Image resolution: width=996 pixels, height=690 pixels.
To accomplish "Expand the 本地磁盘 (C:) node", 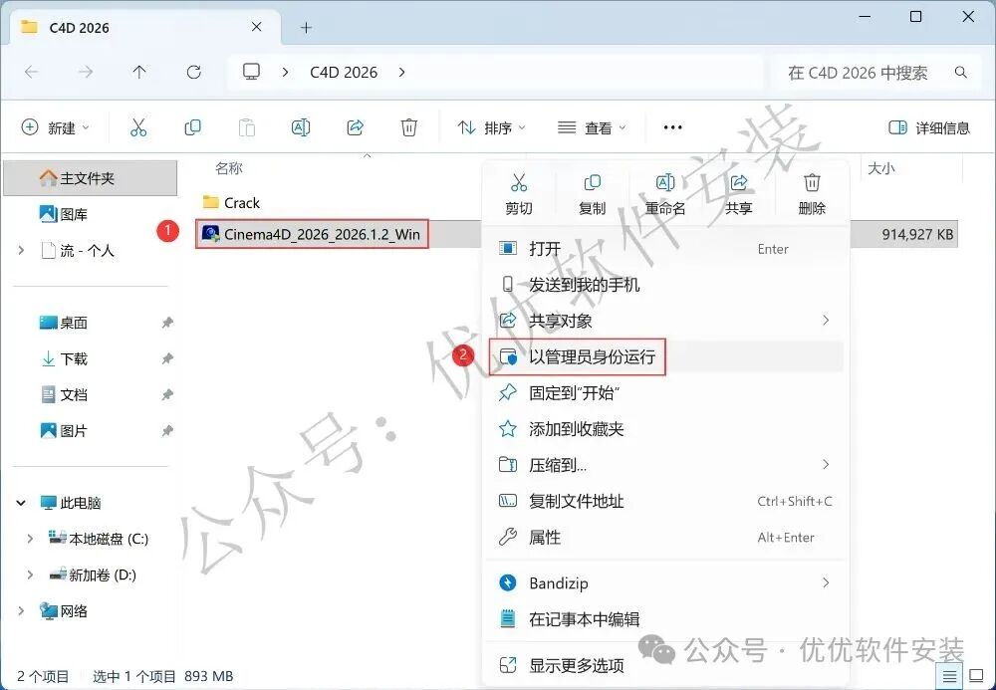I will 30,539.
